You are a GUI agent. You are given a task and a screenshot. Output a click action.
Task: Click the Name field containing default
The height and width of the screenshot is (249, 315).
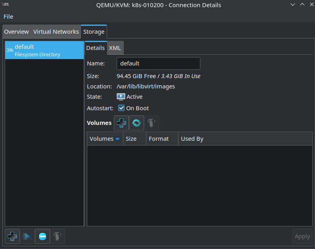[x=158, y=63]
